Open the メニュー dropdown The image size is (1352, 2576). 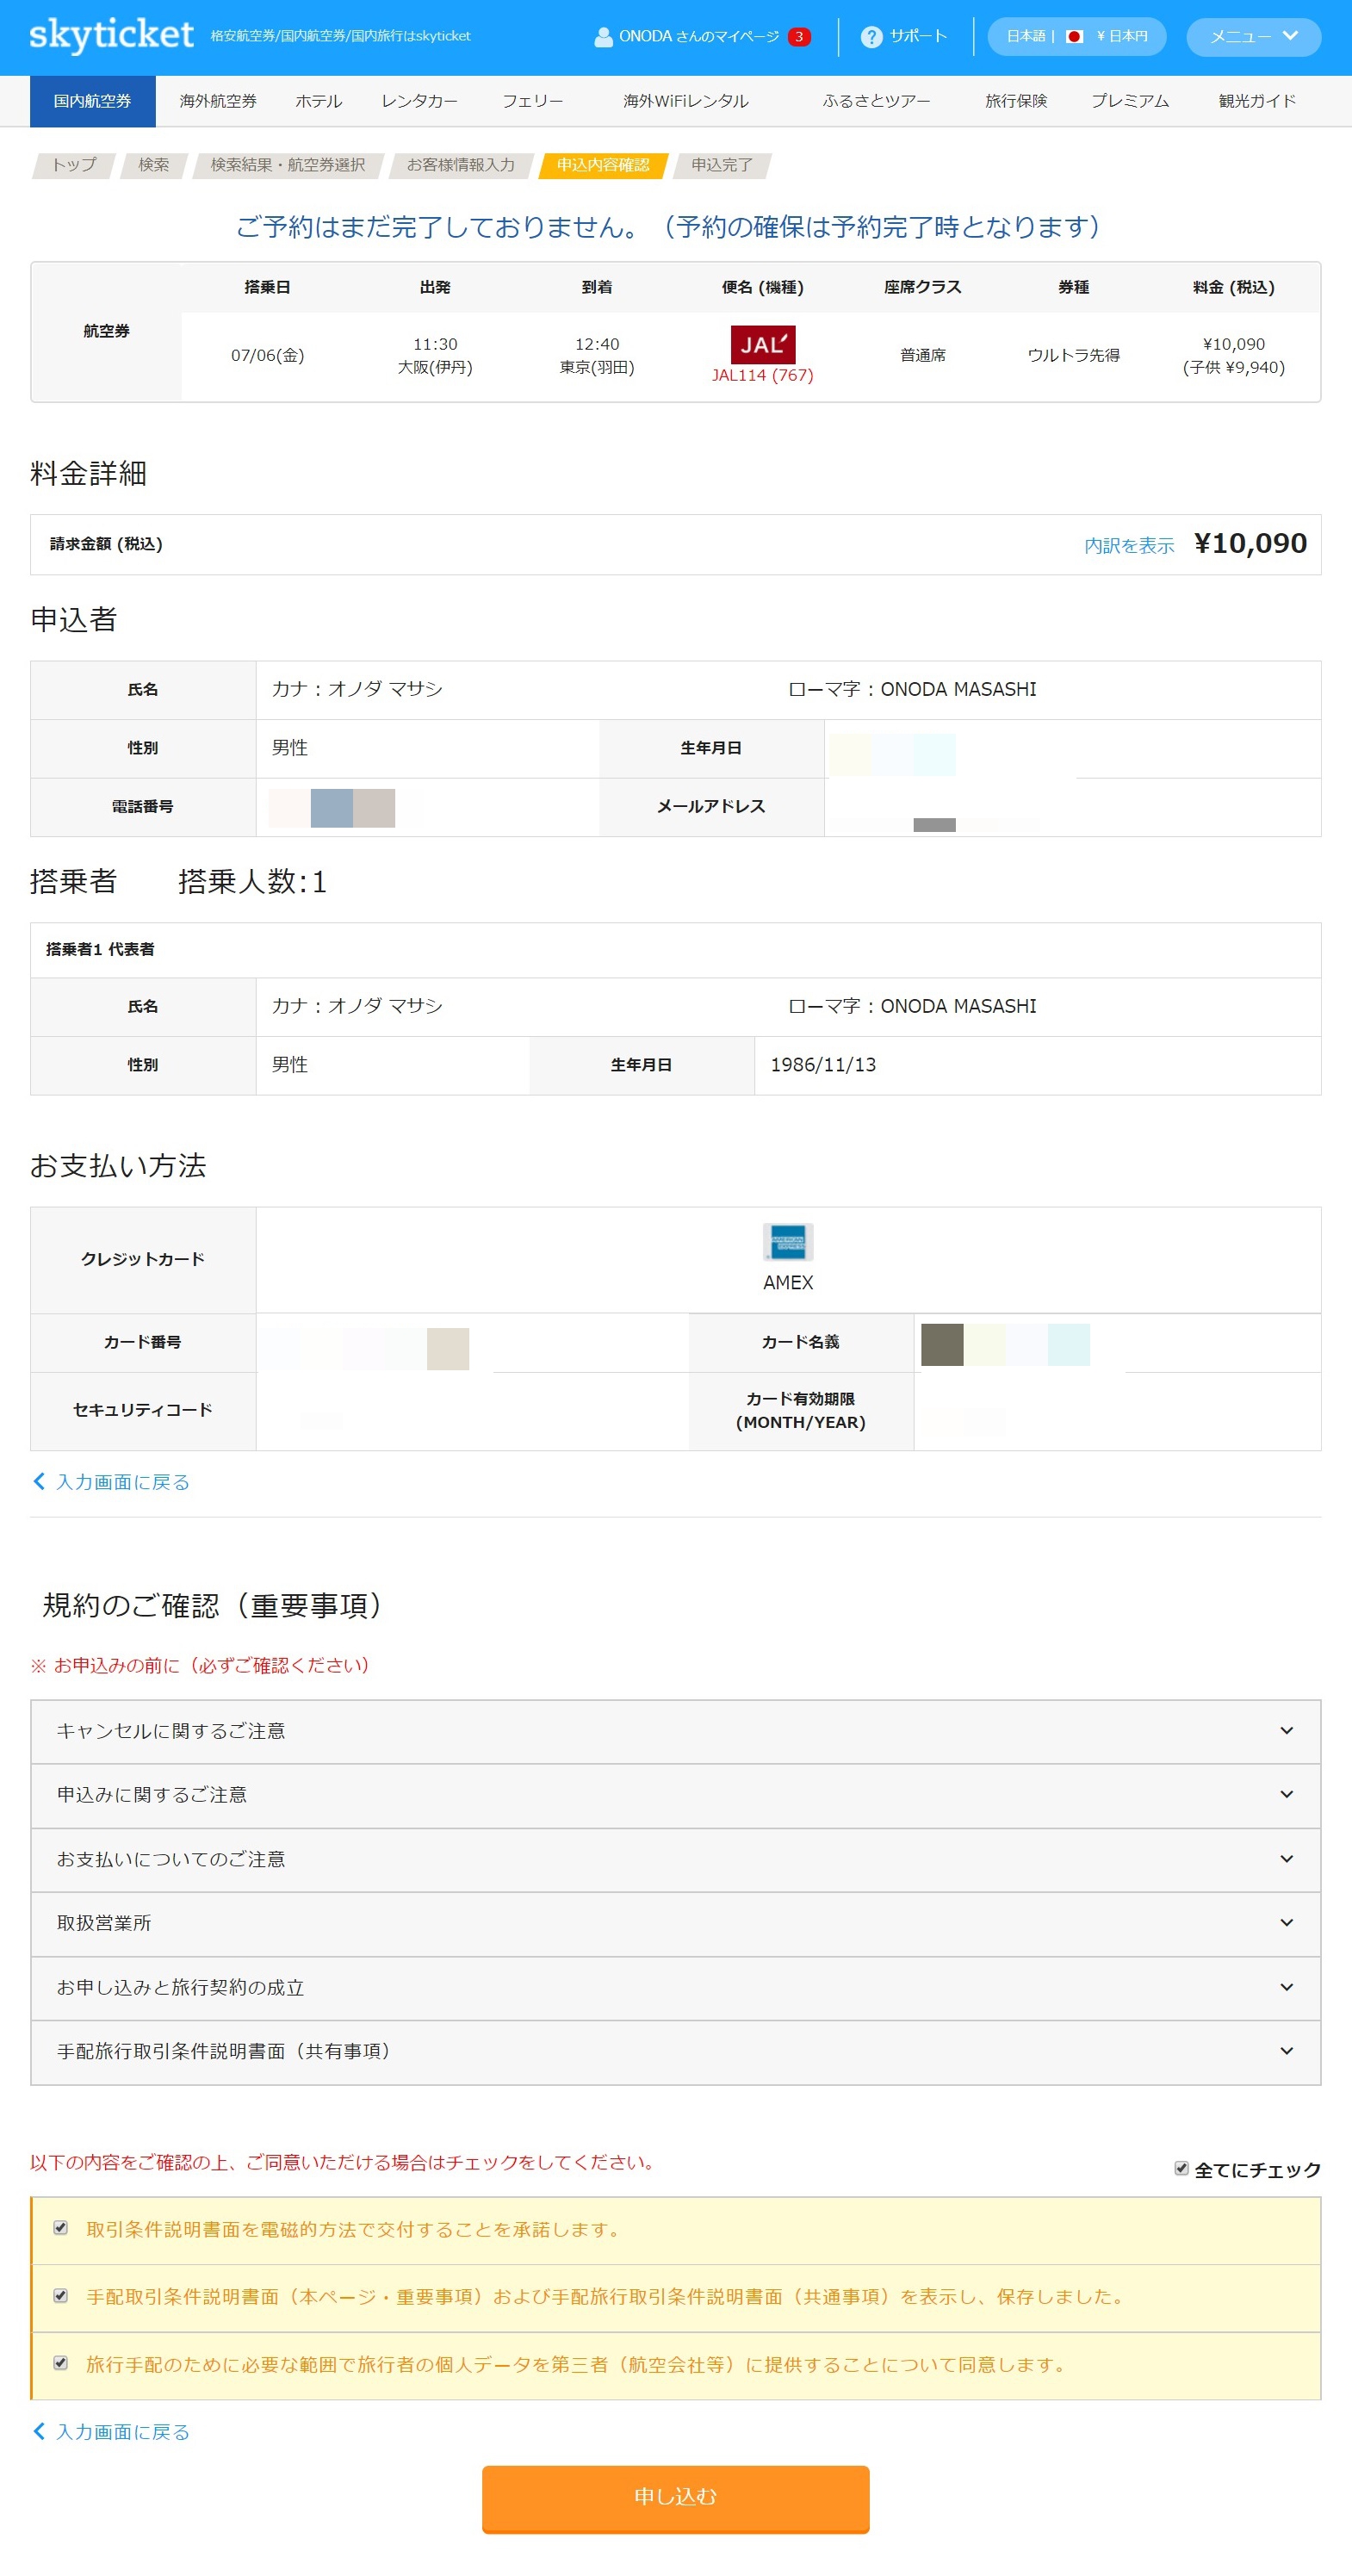(1253, 37)
